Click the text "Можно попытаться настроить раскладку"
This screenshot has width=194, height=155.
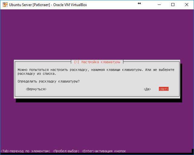click(x=53, y=70)
